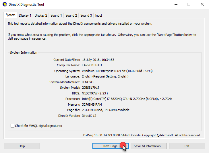
Task: Click the Next Page button
Action: coord(110,146)
